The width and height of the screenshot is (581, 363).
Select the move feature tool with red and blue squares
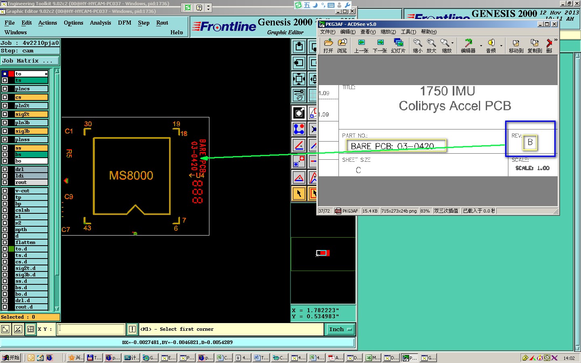(x=299, y=161)
